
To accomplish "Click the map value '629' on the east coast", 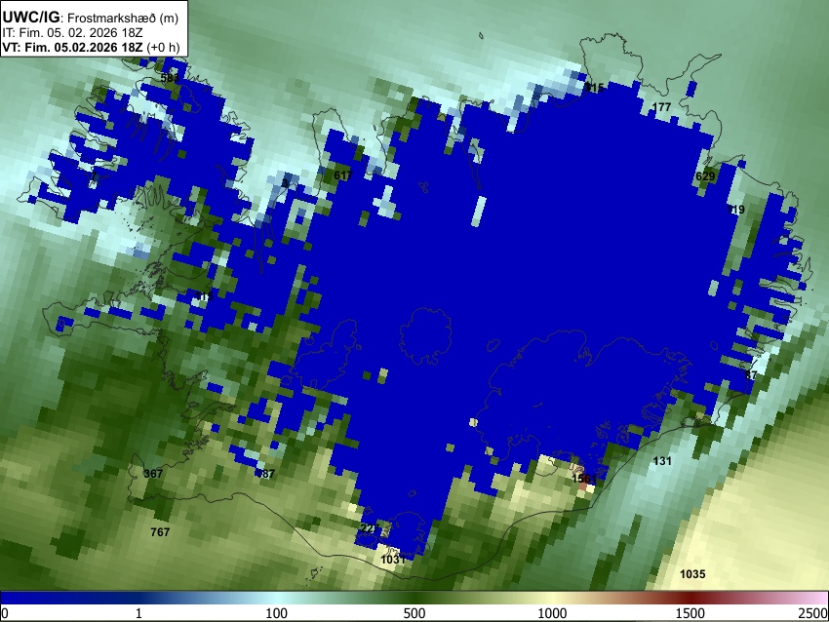I will coord(705,176).
